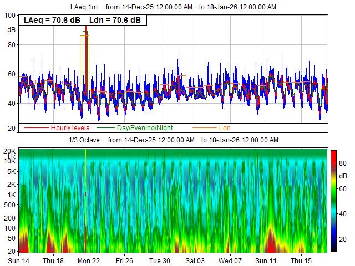Click the Sun 11 date axis label
This screenshot has width=355, height=266.
click(x=266, y=260)
